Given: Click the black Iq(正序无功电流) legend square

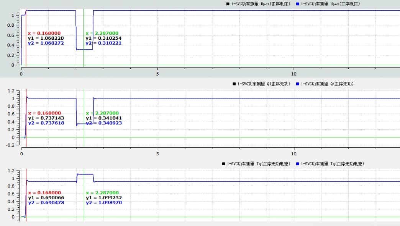Looking at the screenshot, I should (224, 164).
